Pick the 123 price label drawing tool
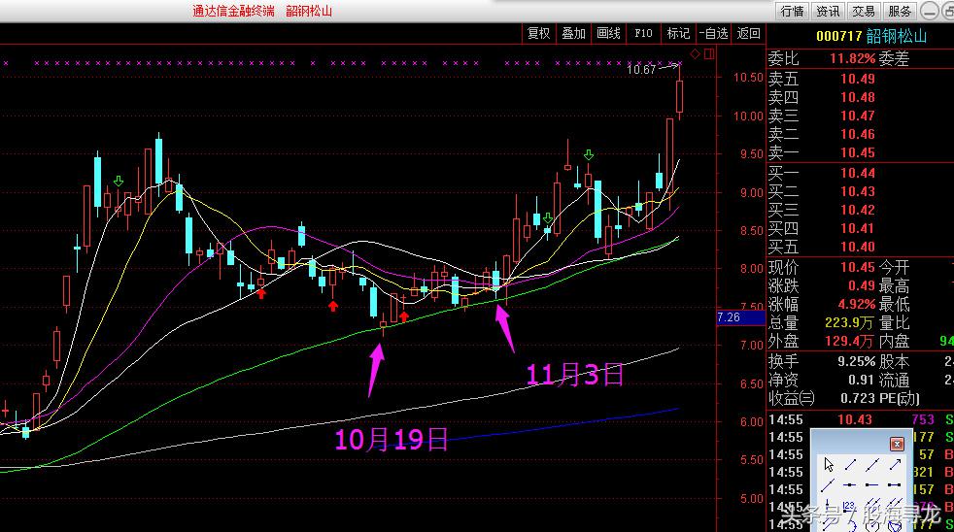Screen dimensions: 954x532 [850, 507]
